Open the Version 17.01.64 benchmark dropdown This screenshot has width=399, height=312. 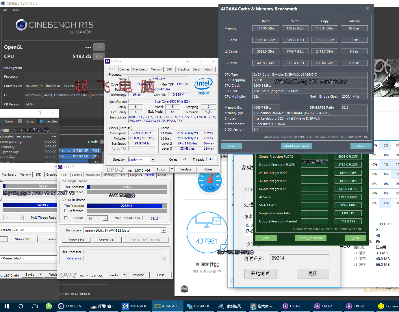click(x=28, y=230)
